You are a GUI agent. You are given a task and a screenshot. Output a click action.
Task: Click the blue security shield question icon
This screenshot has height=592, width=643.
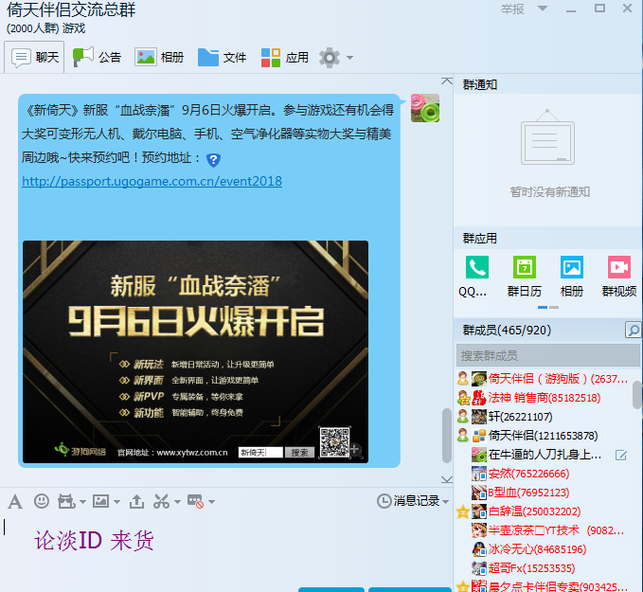pyautogui.click(x=213, y=159)
